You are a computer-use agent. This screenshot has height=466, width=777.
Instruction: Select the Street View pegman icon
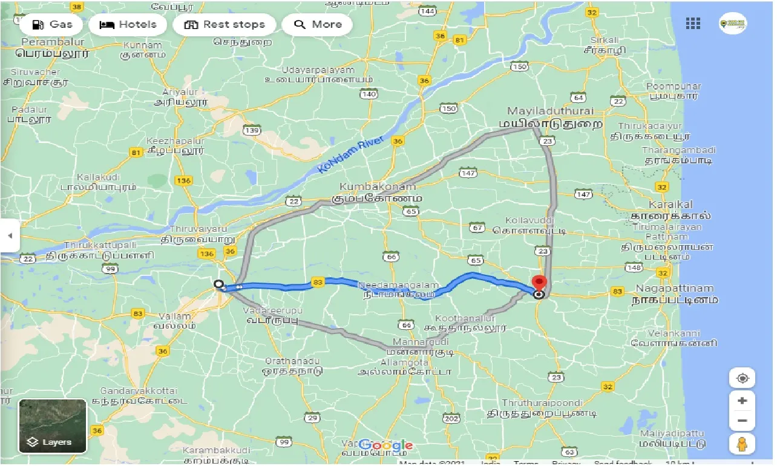pyautogui.click(x=743, y=443)
